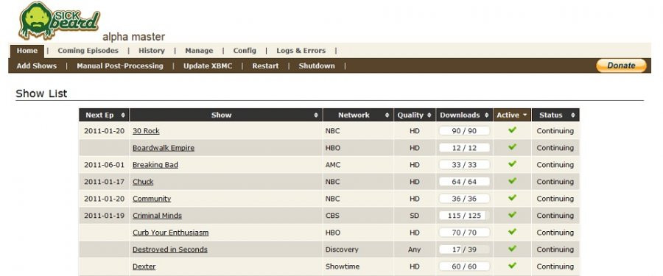Select Manual Post-Processing submenu item
The height and width of the screenshot is (276, 663).
tap(119, 66)
